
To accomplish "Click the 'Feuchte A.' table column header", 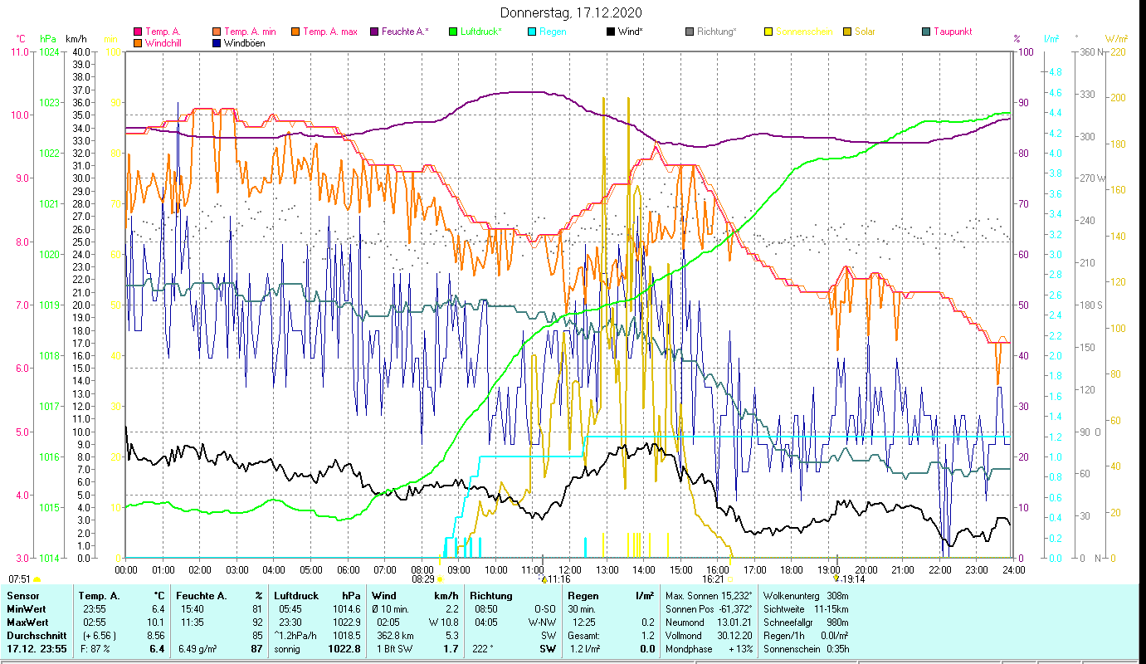I will coord(202,596).
